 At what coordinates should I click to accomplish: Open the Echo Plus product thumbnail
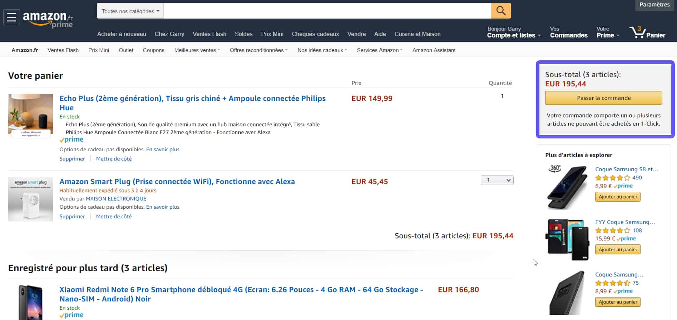coord(30,116)
